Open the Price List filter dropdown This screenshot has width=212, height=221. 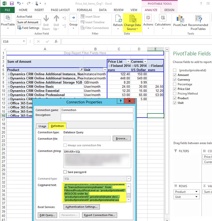128,61
